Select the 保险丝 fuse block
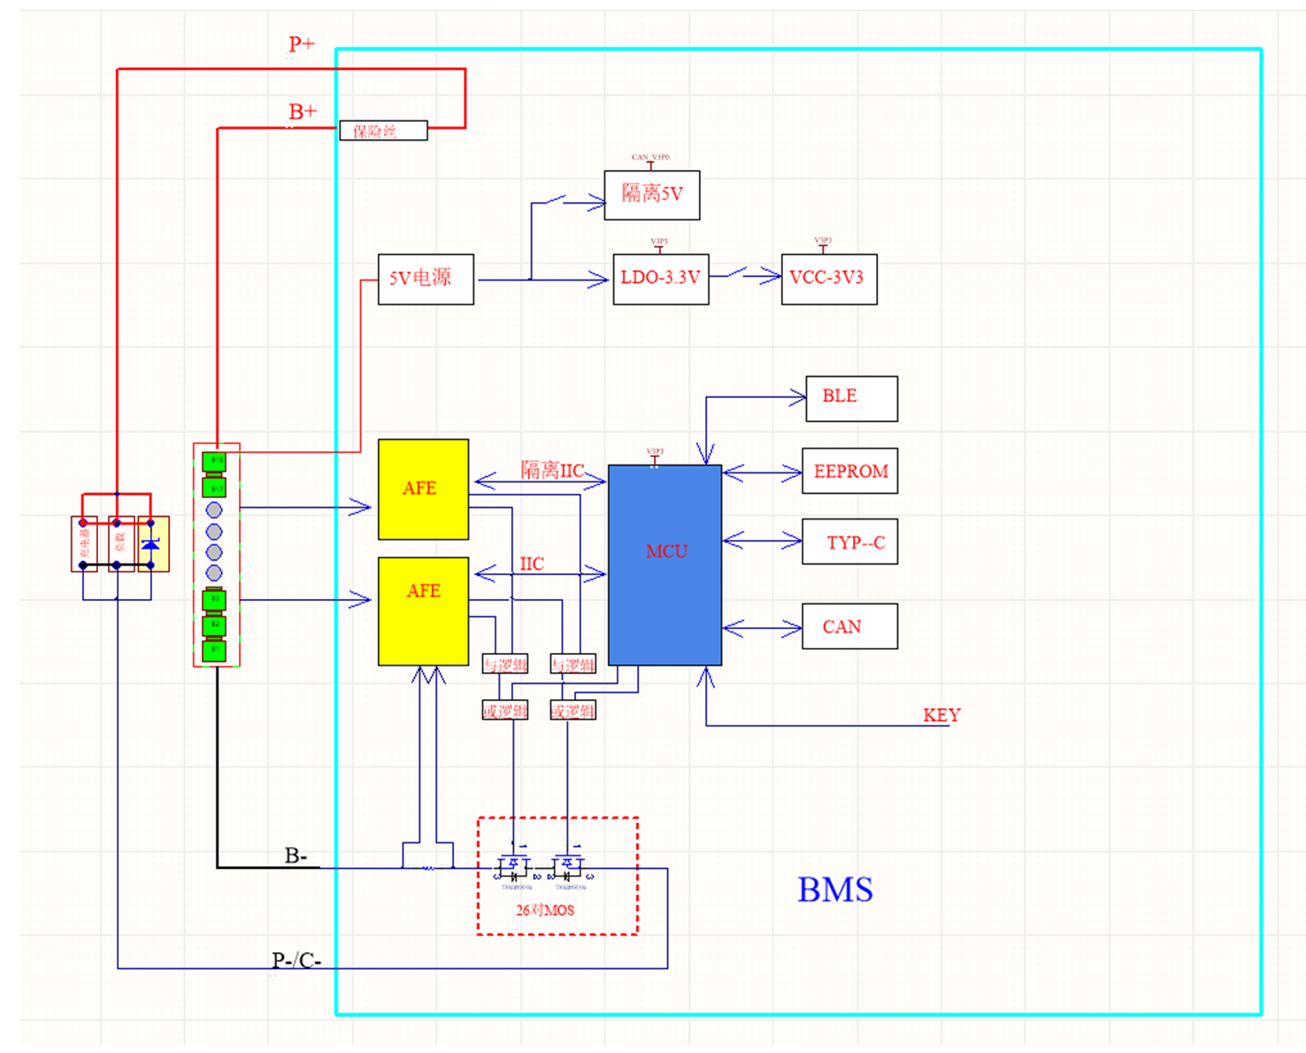The image size is (1306, 1053). (383, 131)
